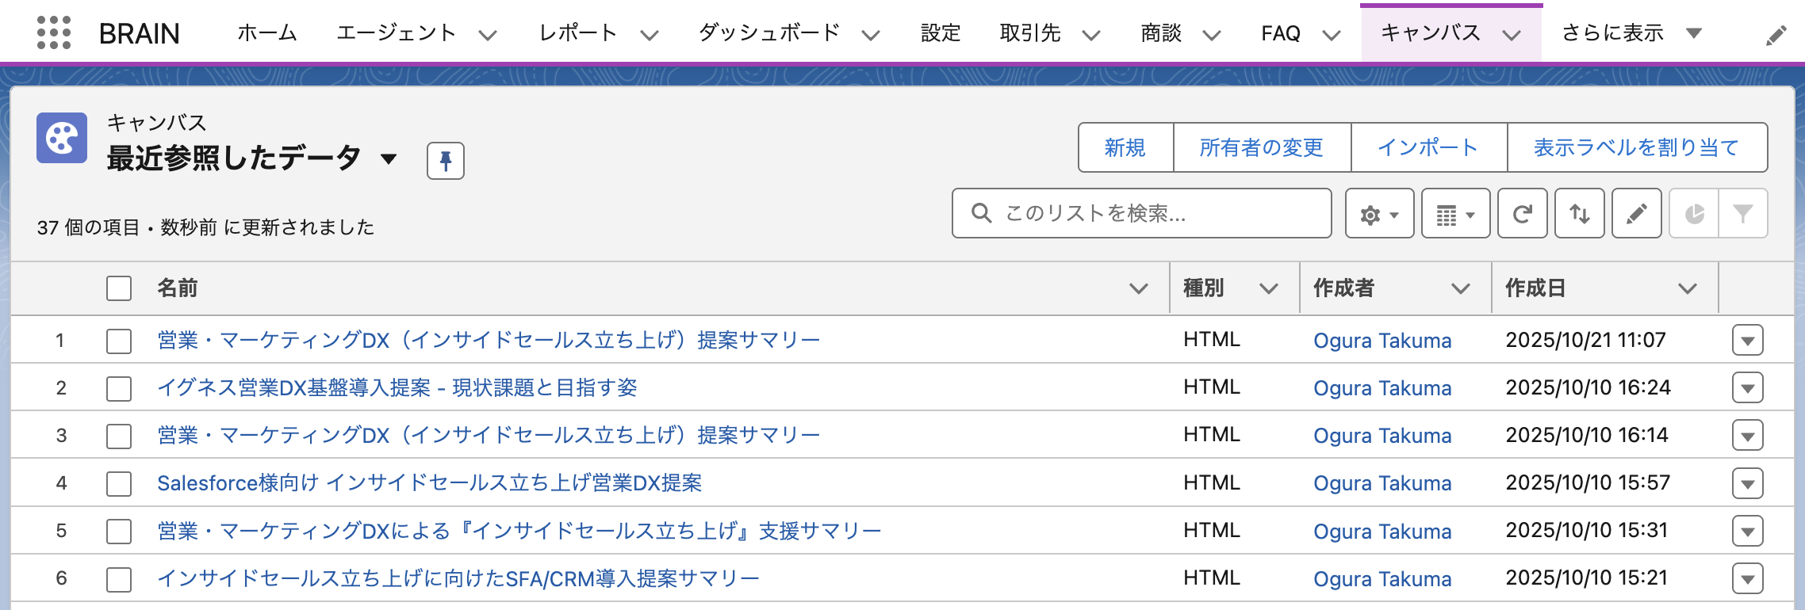Switch to the ホーム tab

[266, 33]
